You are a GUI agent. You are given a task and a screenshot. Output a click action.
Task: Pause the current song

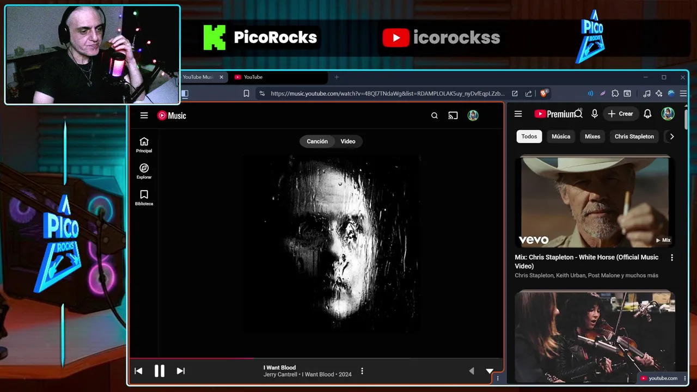(160, 371)
